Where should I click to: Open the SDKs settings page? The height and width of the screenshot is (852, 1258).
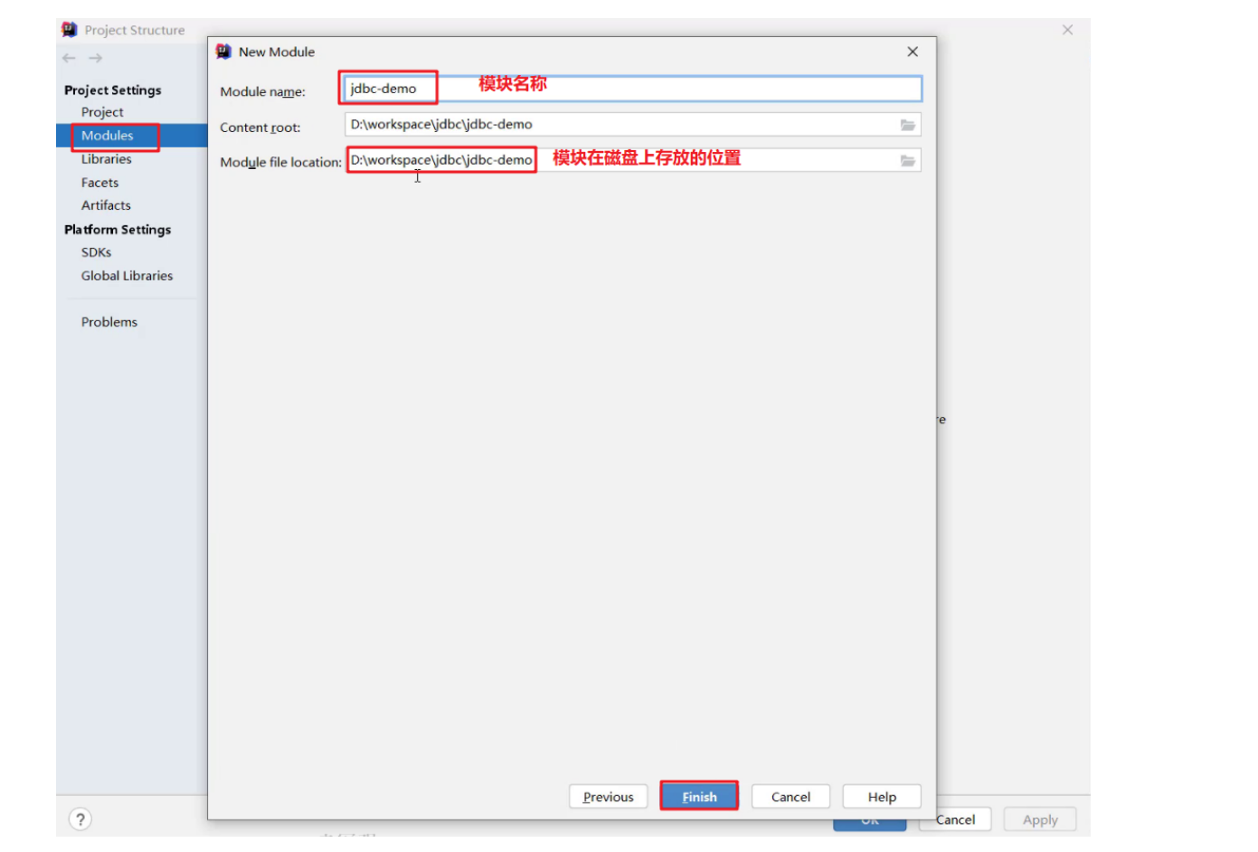(x=96, y=252)
